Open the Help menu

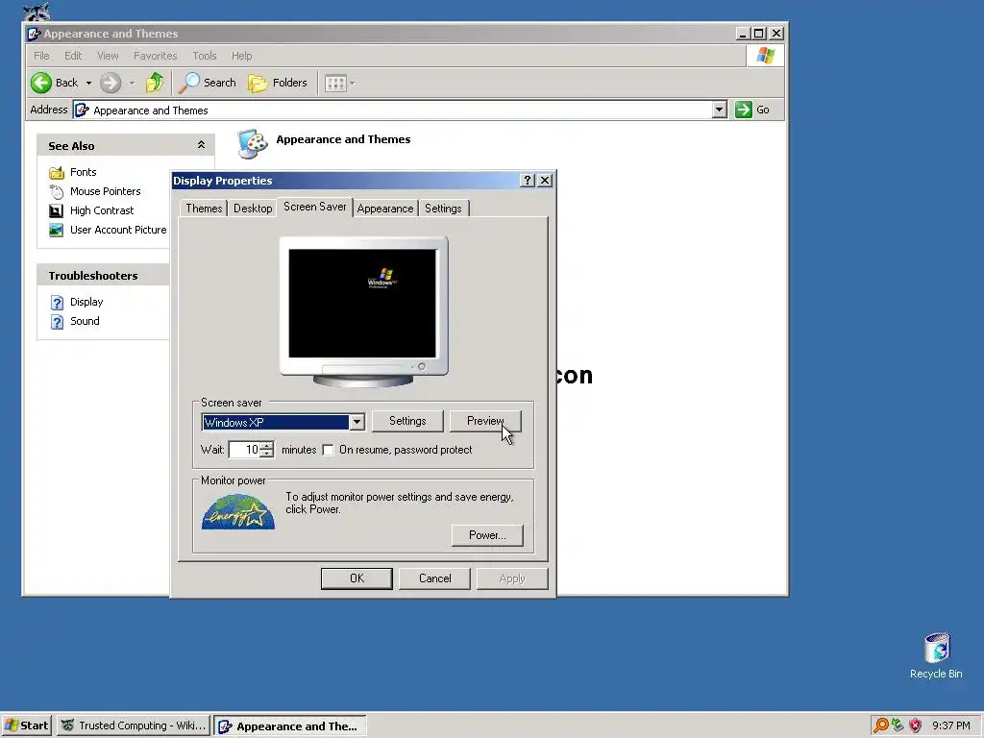(x=241, y=56)
